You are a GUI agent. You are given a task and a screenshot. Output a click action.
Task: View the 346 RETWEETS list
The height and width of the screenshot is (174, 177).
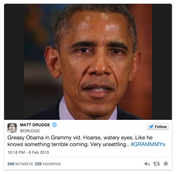tap(20, 164)
